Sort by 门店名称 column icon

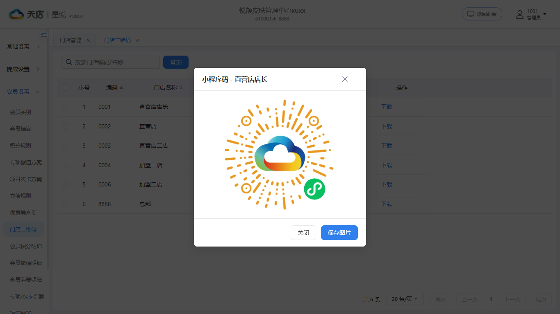[181, 87]
